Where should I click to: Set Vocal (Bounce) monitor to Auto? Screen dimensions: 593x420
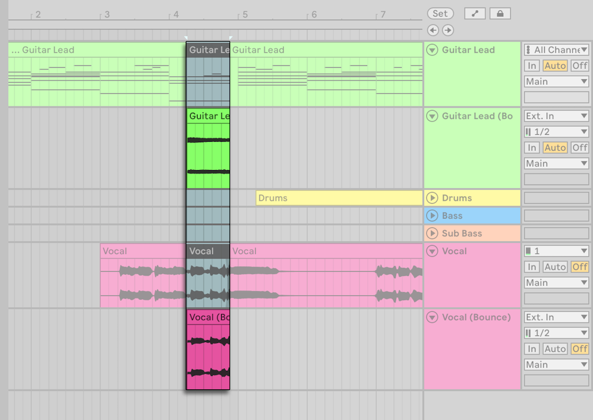pyautogui.click(x=555, y=349)
